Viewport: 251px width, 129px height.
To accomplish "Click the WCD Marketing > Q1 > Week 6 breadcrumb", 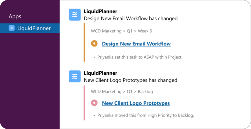I will [121, 31].
